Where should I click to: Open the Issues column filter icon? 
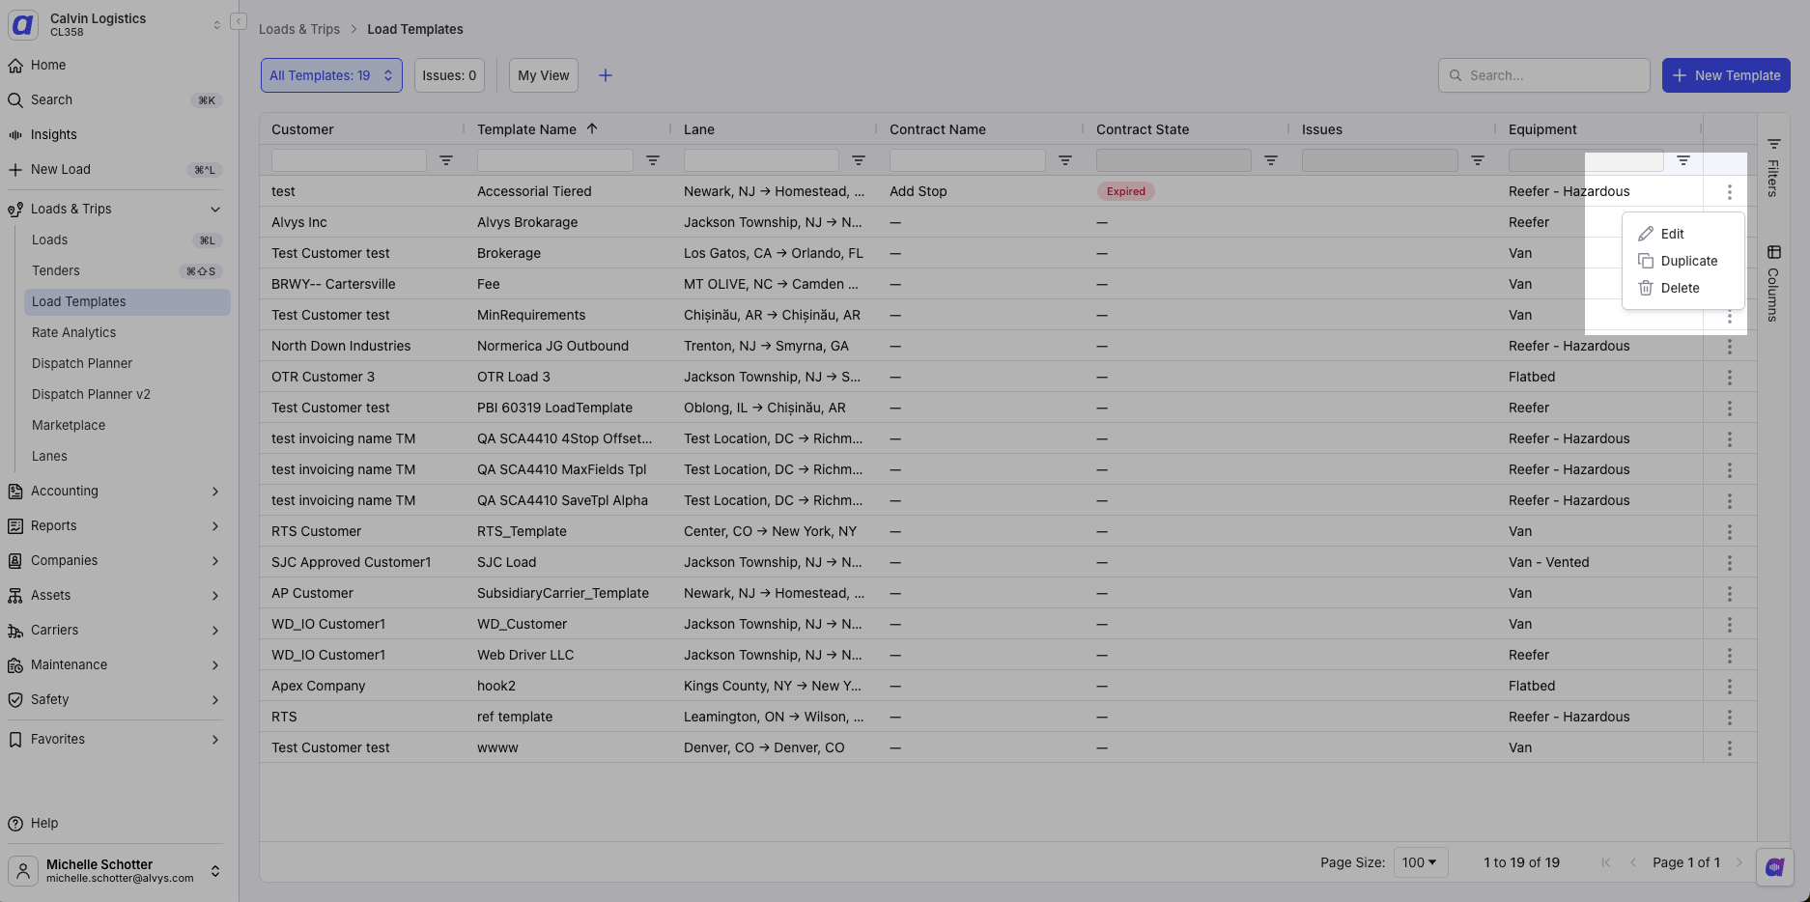(1478, 160)
